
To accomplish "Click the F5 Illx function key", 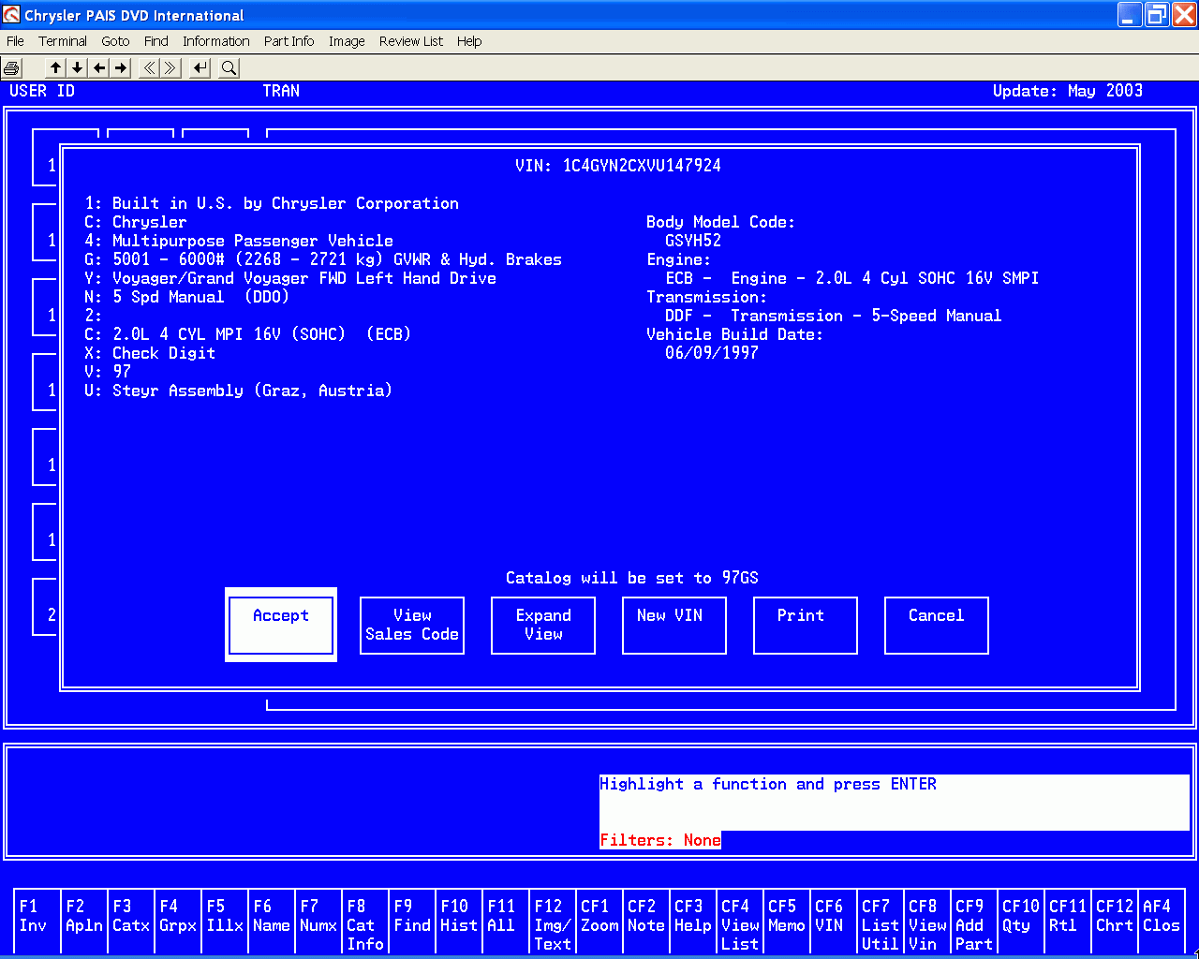I will 225,922.
